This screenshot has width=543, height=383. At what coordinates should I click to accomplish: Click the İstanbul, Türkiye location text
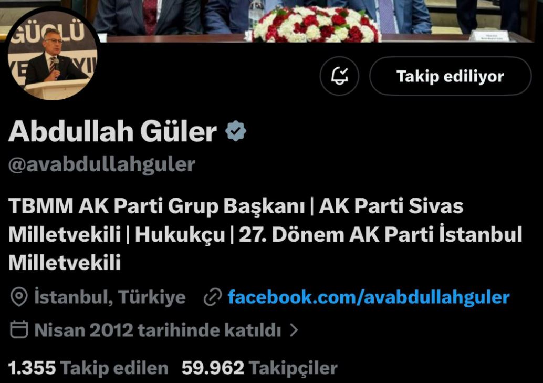(x=110, y=297)
